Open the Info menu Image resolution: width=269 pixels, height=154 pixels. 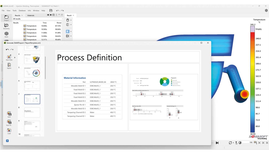coord(29,10)
